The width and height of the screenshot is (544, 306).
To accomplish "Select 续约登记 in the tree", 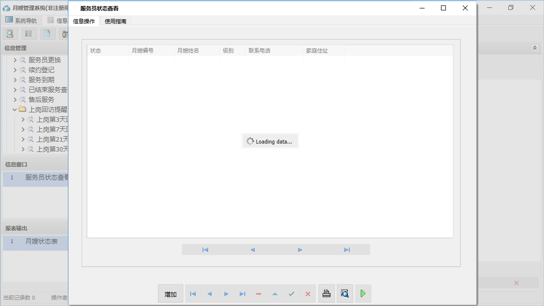I will click(42, 70).
